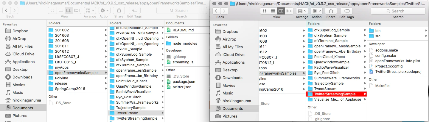Select the highlighted TwitterStreamingSample folder
This screenshot has width=429, height=122.
pos(336,94)
